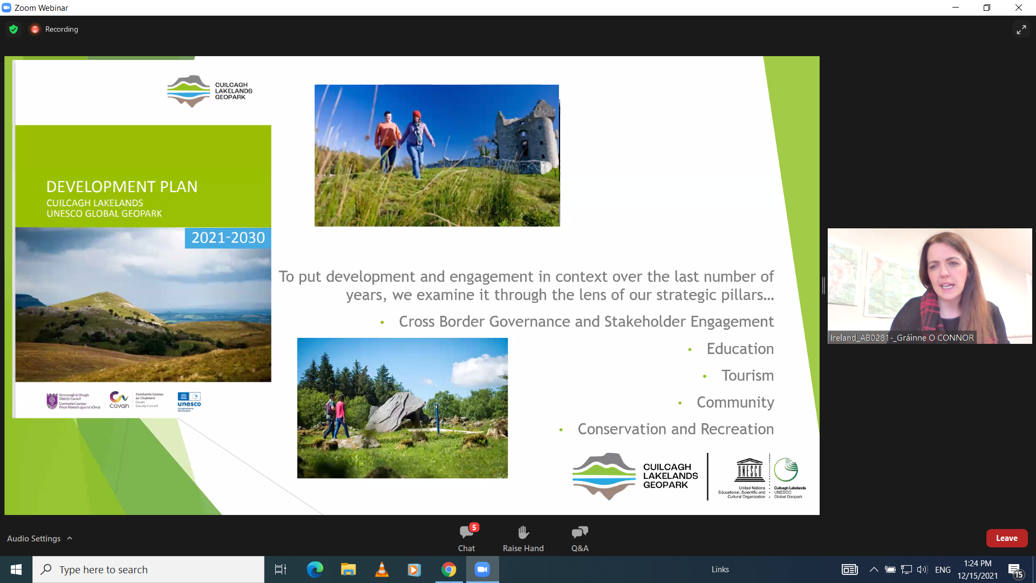The image size is (1036, 583).
Task: Click the ENG language selector
Action: pos(943,570)
